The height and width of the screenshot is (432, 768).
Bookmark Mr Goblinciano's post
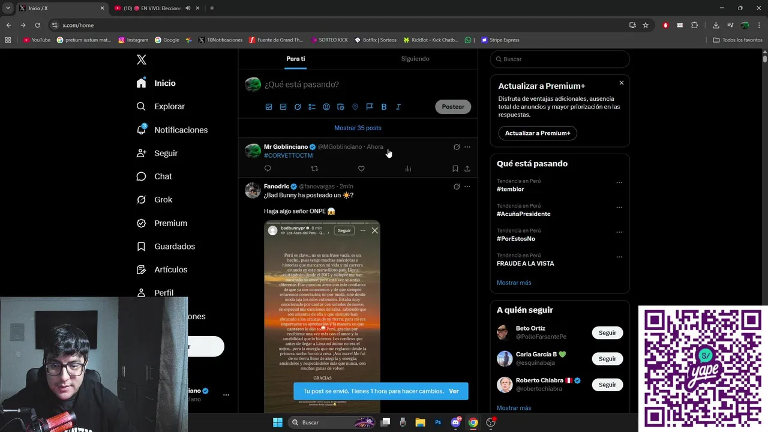455,169
